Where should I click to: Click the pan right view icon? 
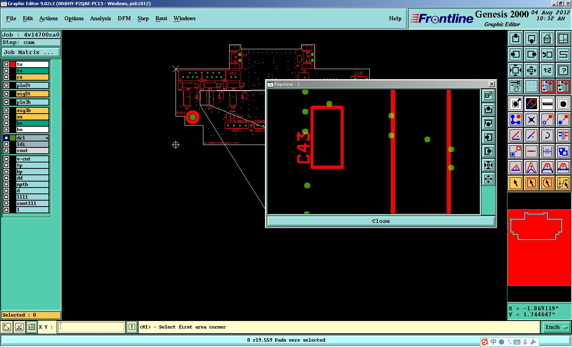click(x=531, y=54)
